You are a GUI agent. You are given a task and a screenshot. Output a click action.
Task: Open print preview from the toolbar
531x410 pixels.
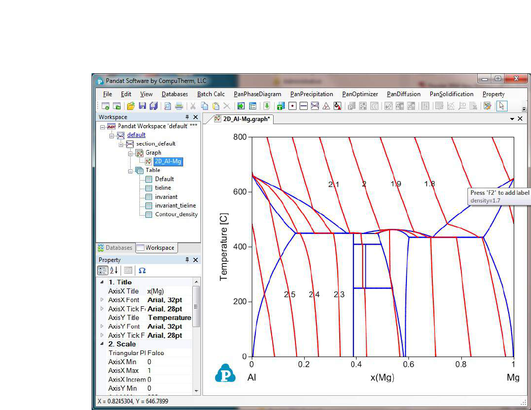(167, 106)
